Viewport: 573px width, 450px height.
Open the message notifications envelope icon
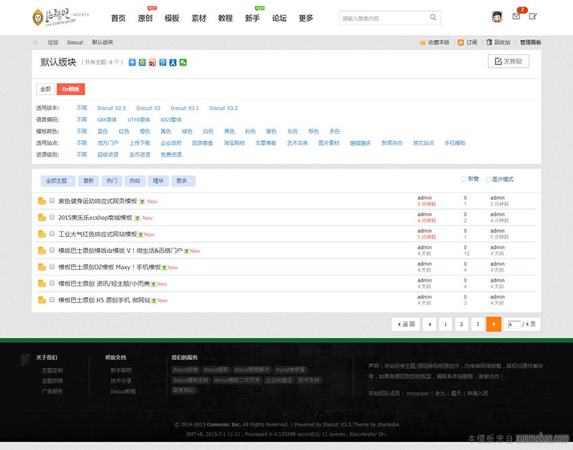pyautogui.click(x=516, y=17)
